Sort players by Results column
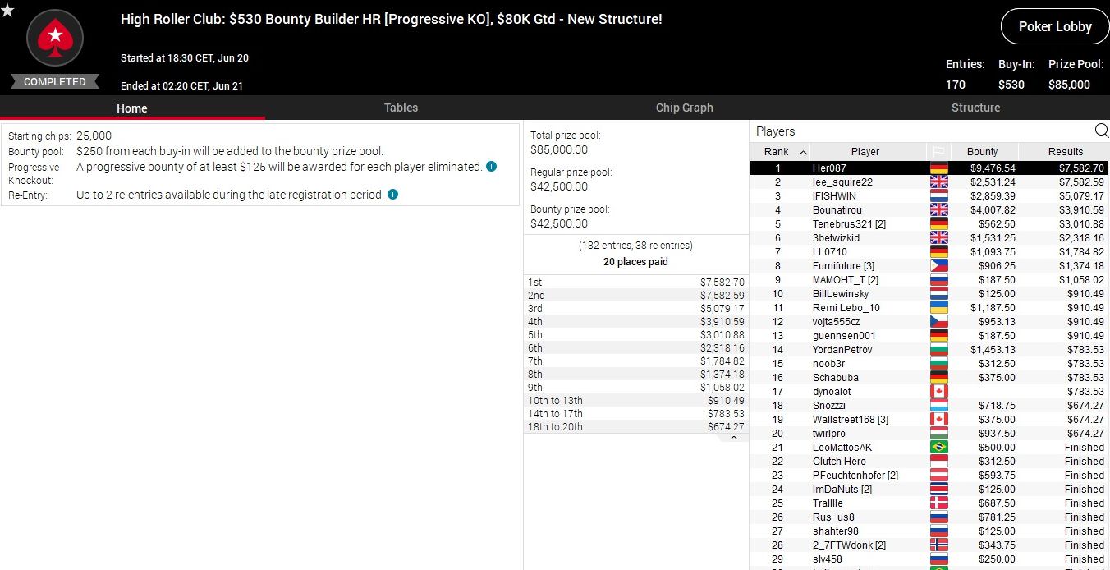 [x=1065, y=152]
